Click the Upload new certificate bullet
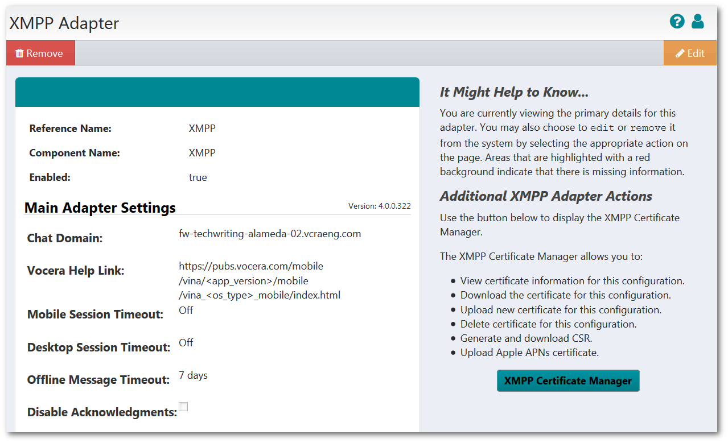 561,310
